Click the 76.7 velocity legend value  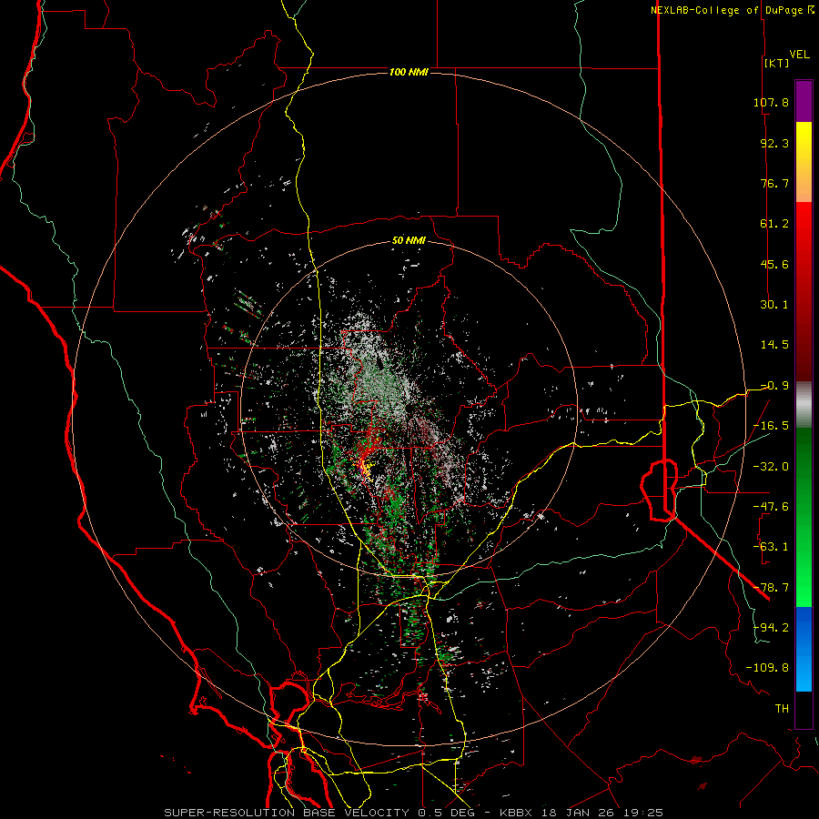tap(774, 183)
